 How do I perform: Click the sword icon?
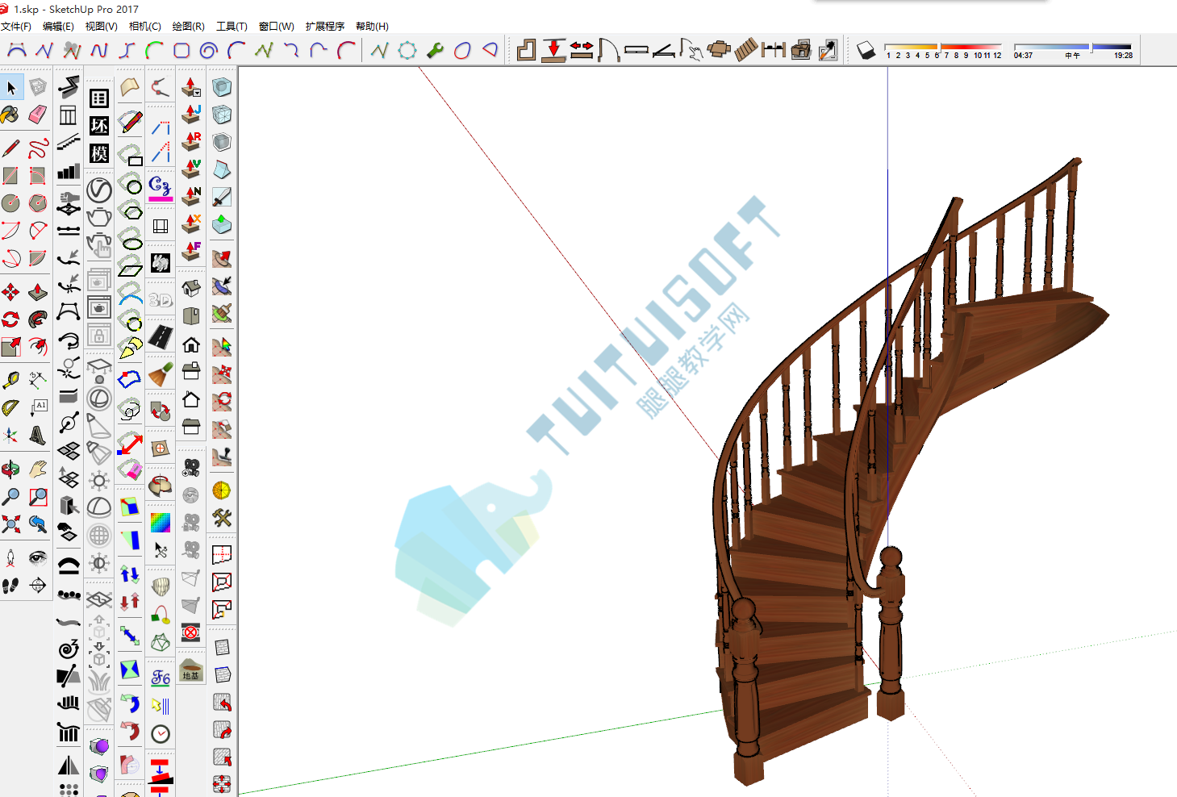pyautogui.click(x=222, y=197)
